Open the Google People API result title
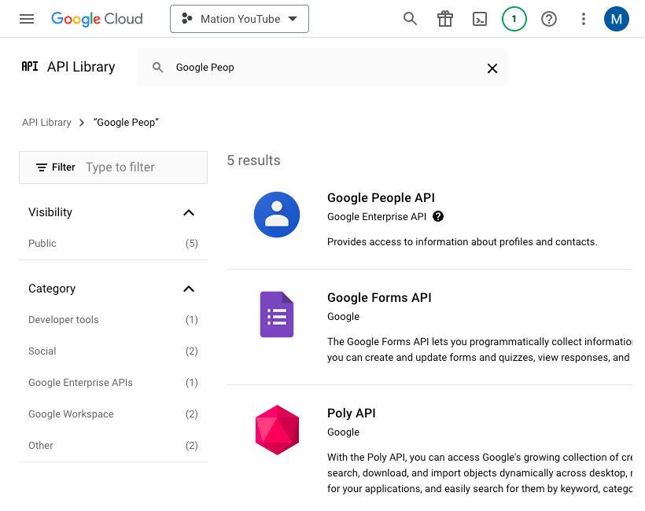Image resolution: width=645 pixels, height=511 pixels. (x=381, y=198)
